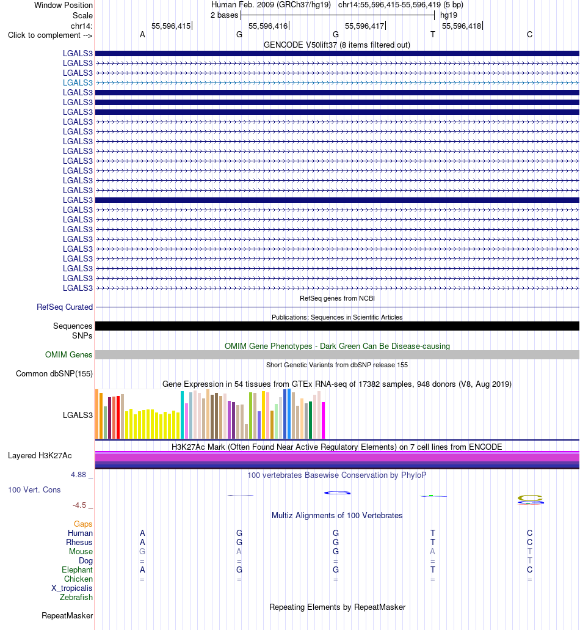Click the magenta Layered H3K27Ac signal band
Image resolution: width=580 pixels, height=630 pixels.
click(337, 458)
